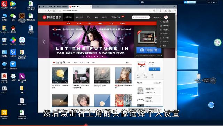This screenshot has width=223, height=126.
Task: Click the blue sign-in button under username
Action: [x=154, y=69]
